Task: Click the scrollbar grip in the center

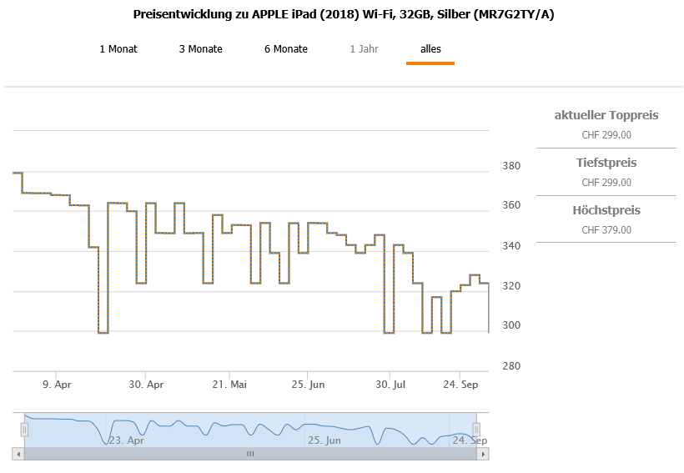Action: (250, 454)
